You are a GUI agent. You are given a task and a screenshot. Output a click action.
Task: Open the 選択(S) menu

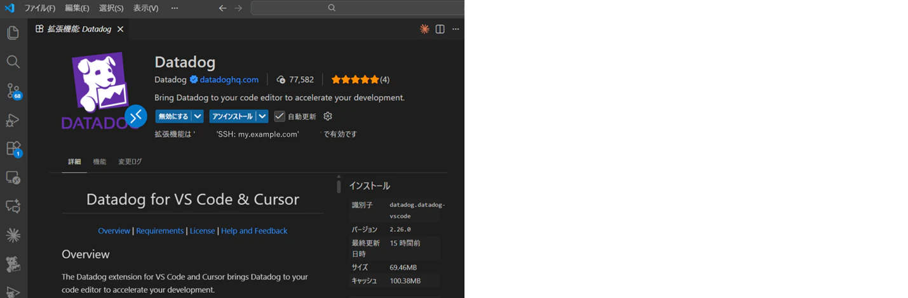(x=111, y=8)
